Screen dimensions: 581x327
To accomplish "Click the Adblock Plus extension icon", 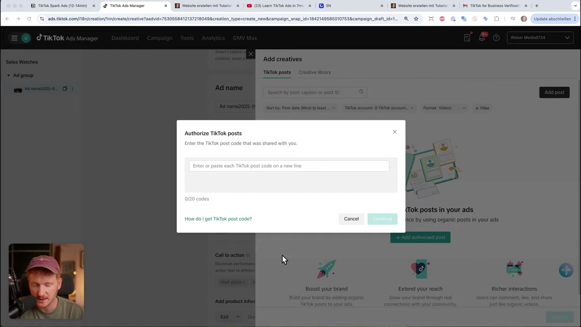I will [x=442, y=19].
